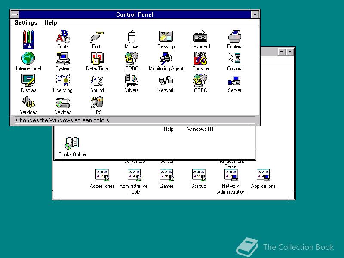Click the status bar description text
Image resolution: width=344 pixels, height=258 pixels.
(62, 120)
